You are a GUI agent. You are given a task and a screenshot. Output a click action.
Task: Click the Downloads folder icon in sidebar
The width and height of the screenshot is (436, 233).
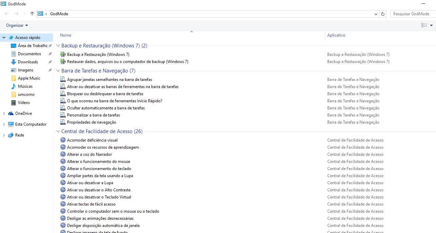coord(14,62)
